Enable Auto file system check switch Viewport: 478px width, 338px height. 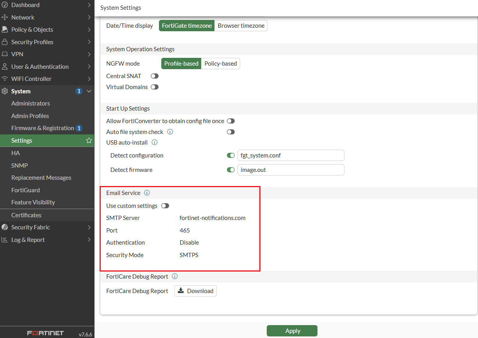coord(231,132)
